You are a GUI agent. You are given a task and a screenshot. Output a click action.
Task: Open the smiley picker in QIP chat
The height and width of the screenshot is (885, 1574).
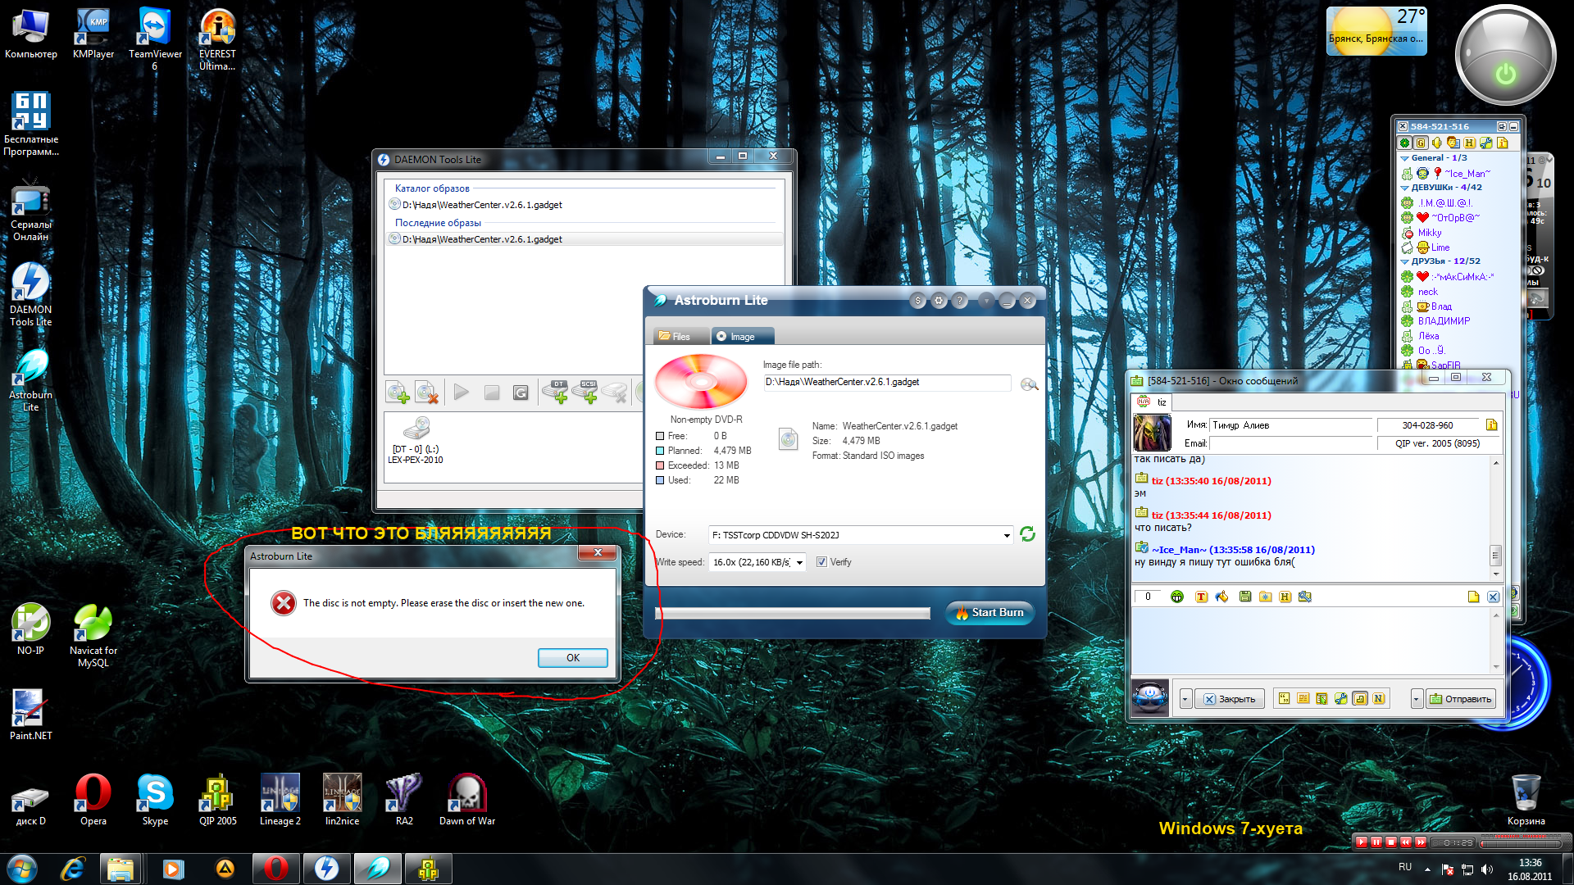point(1177,597)
